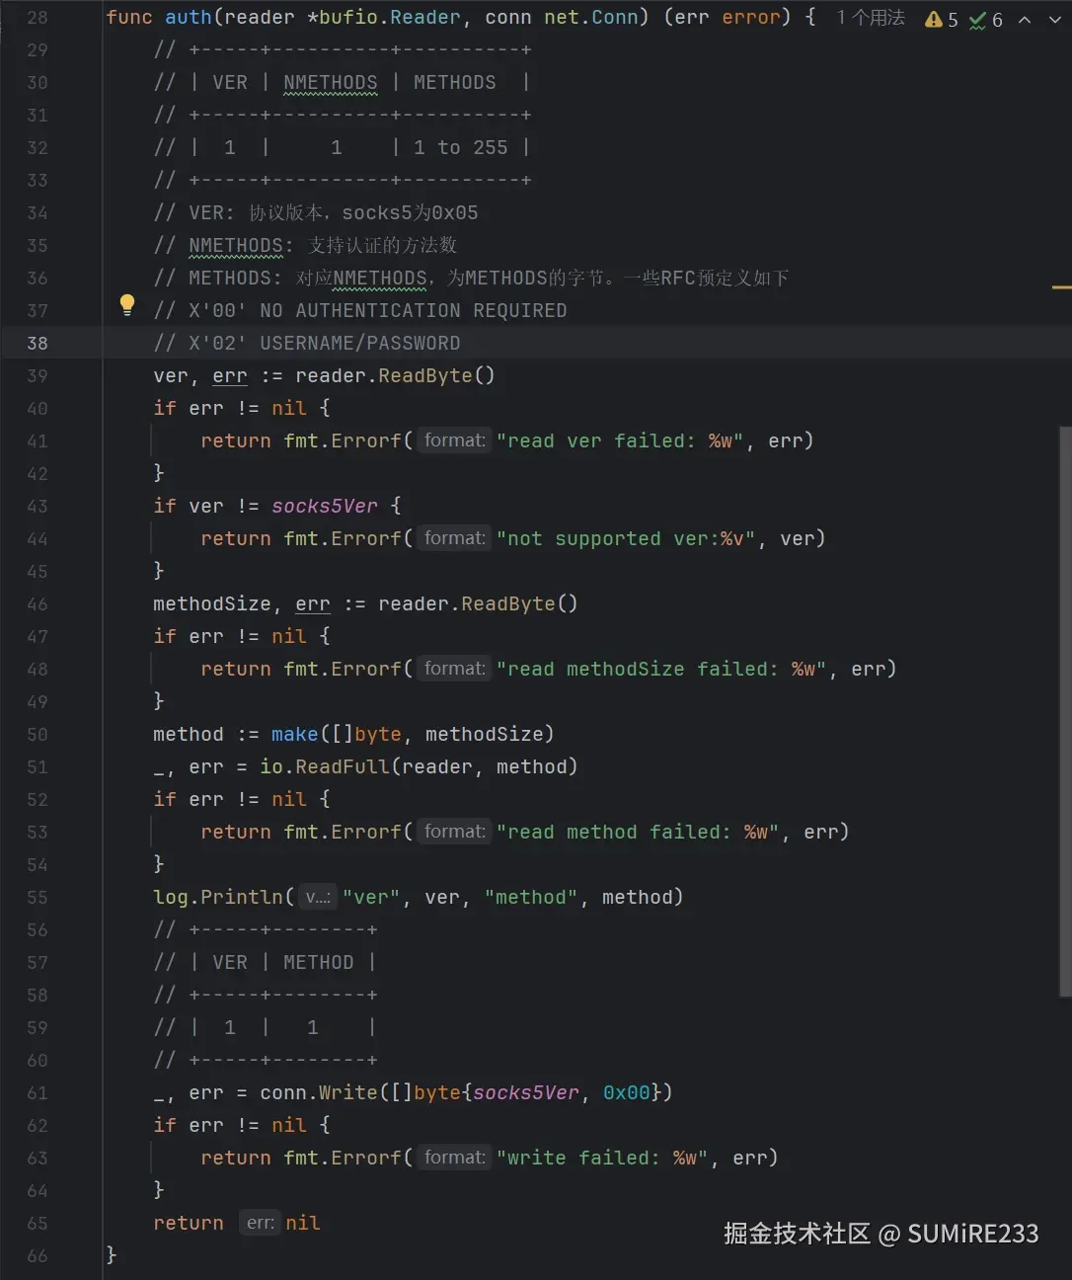
Task: Open the warnings indicator showing 5
Action: pos(942,20)
